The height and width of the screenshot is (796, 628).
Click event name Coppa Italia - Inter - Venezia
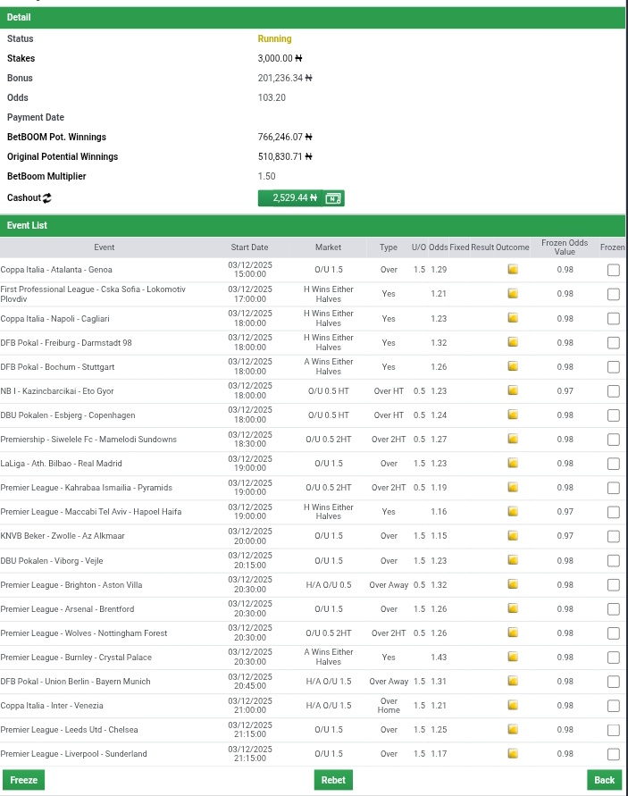tap(52, 706)
